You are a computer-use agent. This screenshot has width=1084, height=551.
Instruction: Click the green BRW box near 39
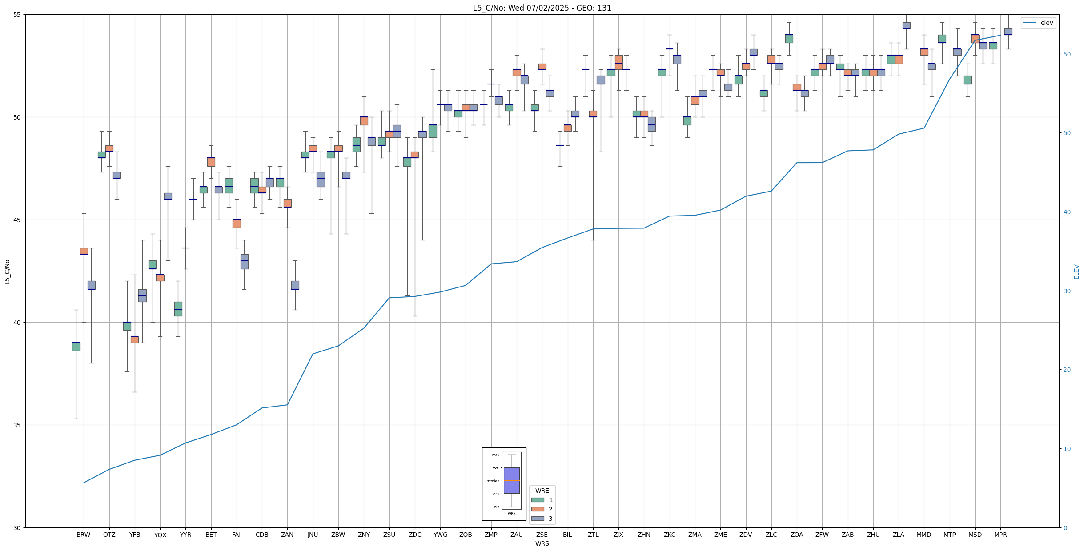pos(76,347)
